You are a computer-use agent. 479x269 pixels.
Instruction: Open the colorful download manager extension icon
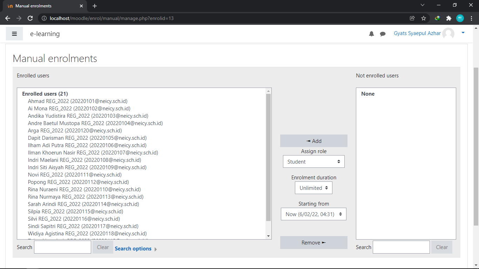point(438,18)
